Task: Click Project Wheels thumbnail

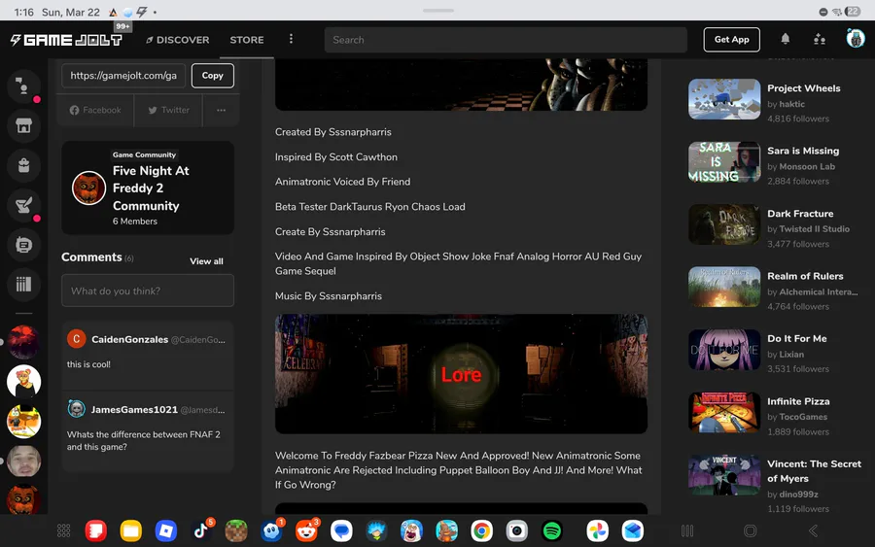Action: (724, 99)
